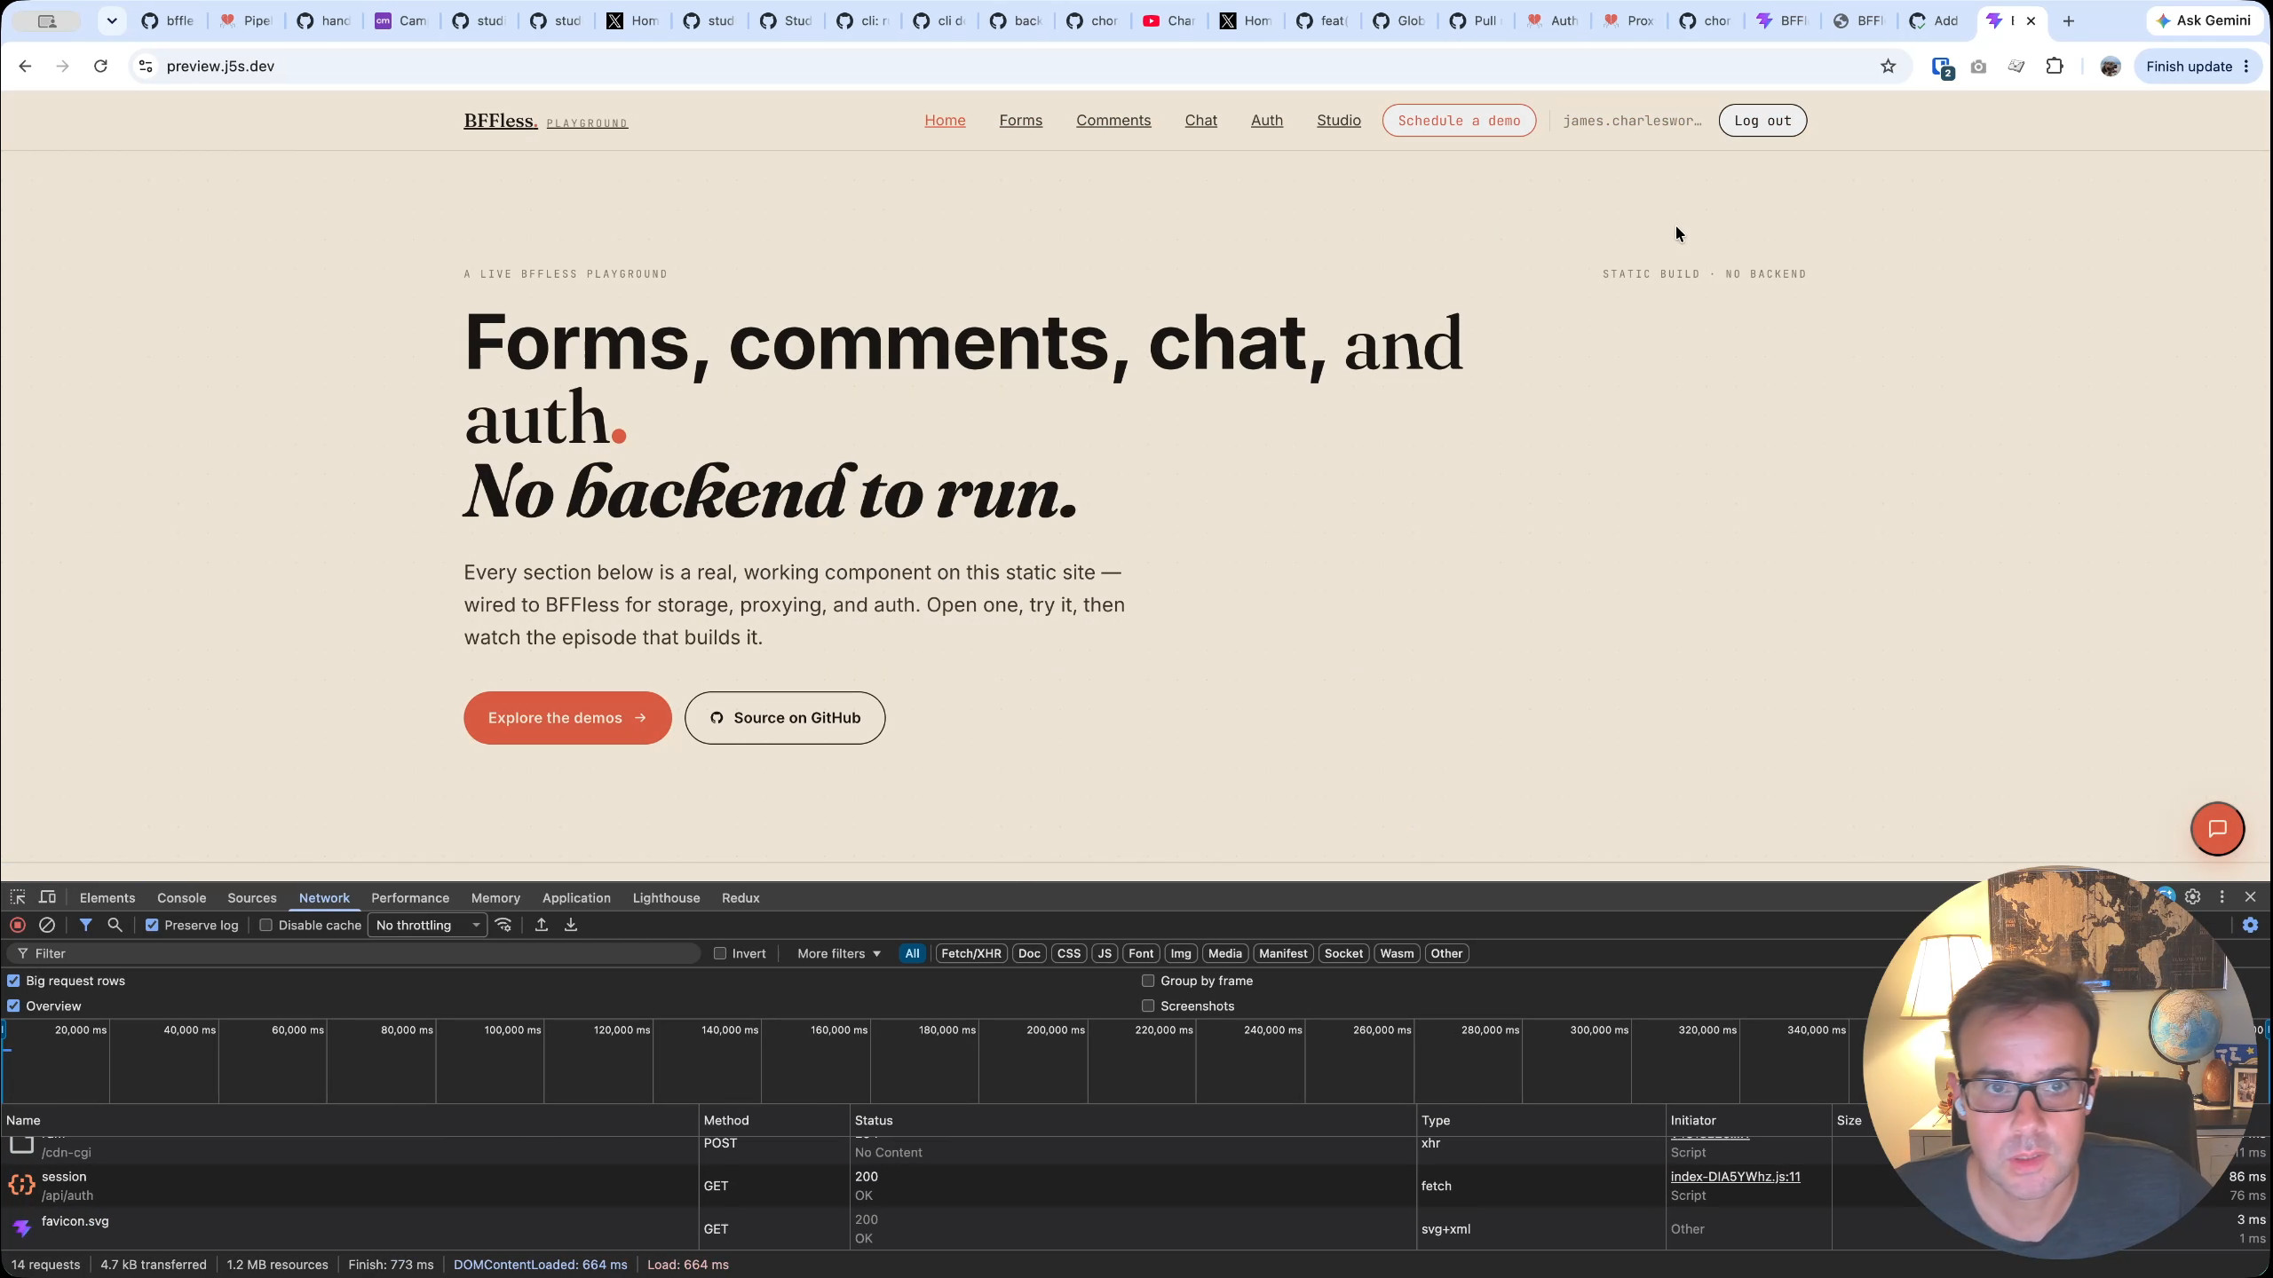This screenshot has height=1278, width=2273.
Task: Enable the Disable cache checkbox
Action: click(265, 925)
